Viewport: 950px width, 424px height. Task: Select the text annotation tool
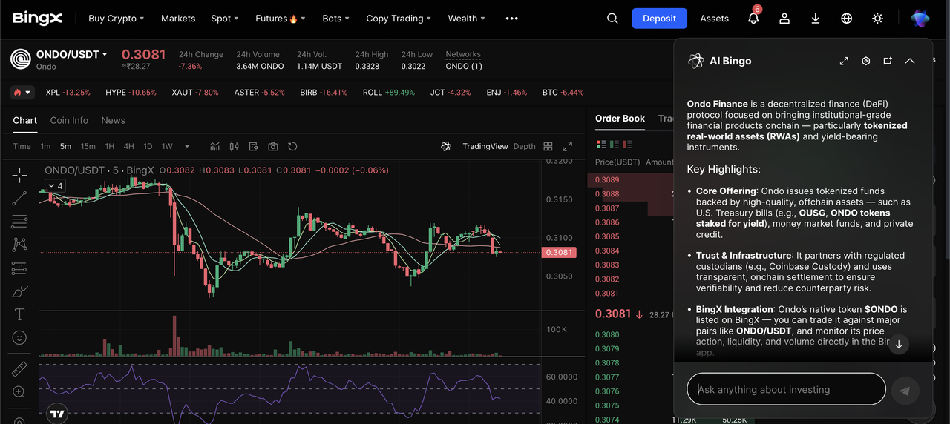(x=19, y=314)
